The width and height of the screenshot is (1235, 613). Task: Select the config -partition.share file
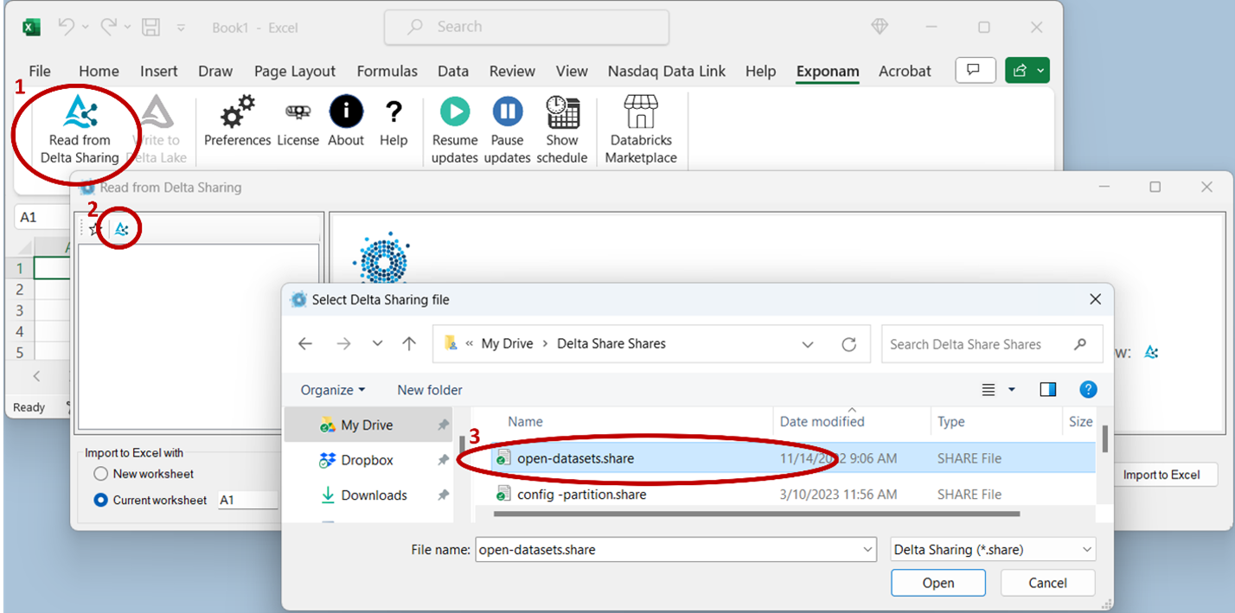581,495
